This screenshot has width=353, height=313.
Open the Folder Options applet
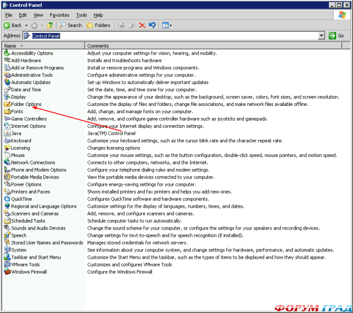click(x=26, y=104)
